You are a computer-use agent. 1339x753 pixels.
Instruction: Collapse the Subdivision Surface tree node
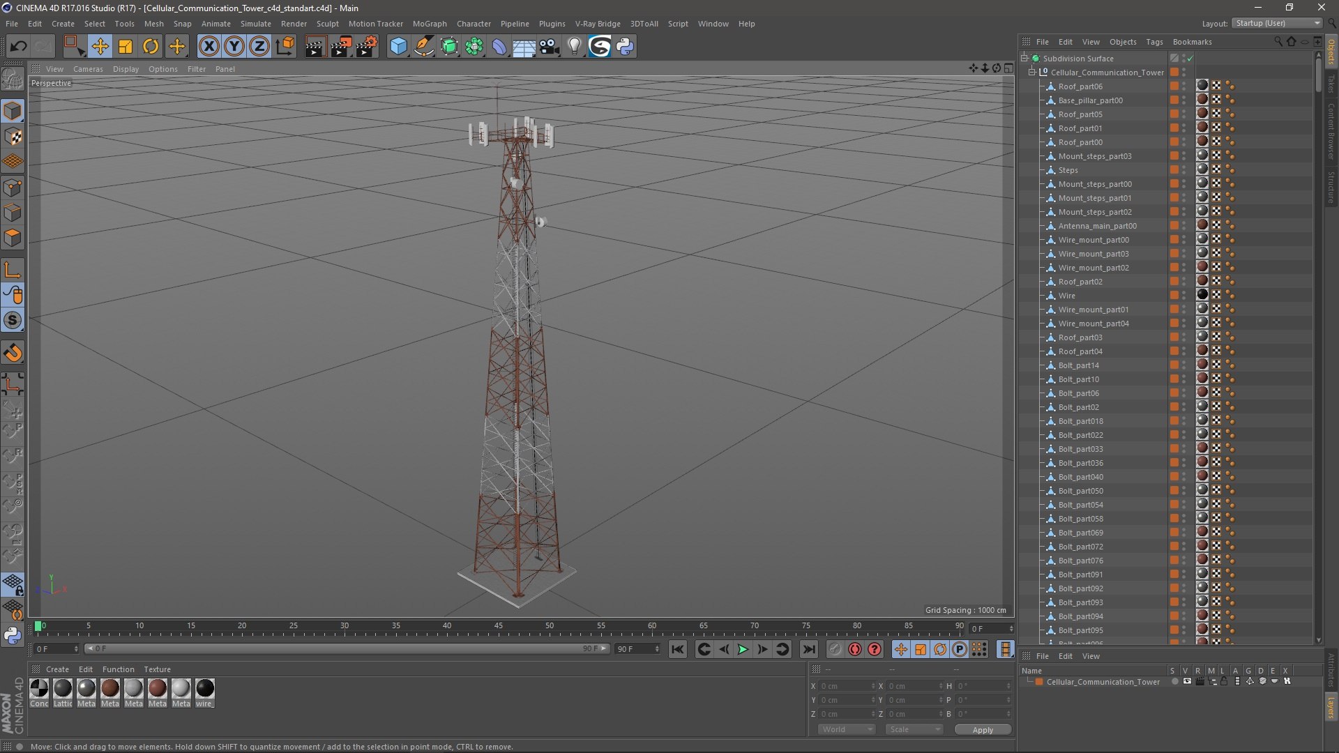[1024, 59]
